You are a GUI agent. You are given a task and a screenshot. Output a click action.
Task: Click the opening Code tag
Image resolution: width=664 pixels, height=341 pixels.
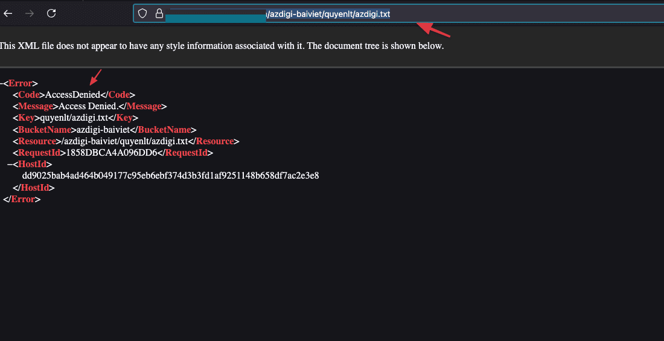pyautogui.click(x=29, y=95)
